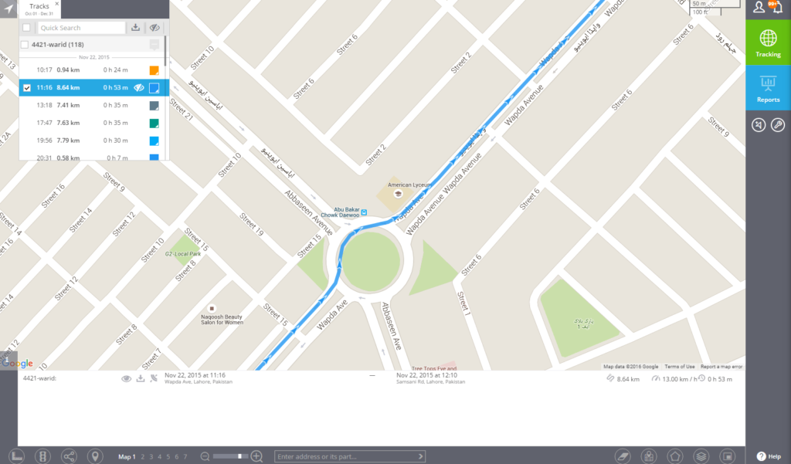This screenshot has width=791, height=464.
Task: Open the Reports section
Action: 768,88
